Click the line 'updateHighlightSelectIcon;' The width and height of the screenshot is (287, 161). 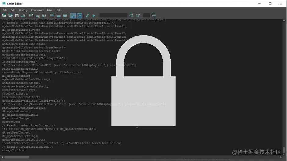[24, 140]
